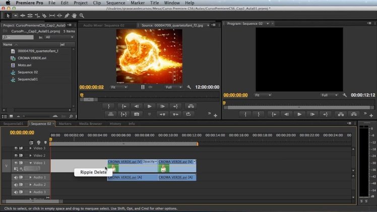Play the Source monitor clip
This screenshot has width=377, height=212.
point(150,106)
